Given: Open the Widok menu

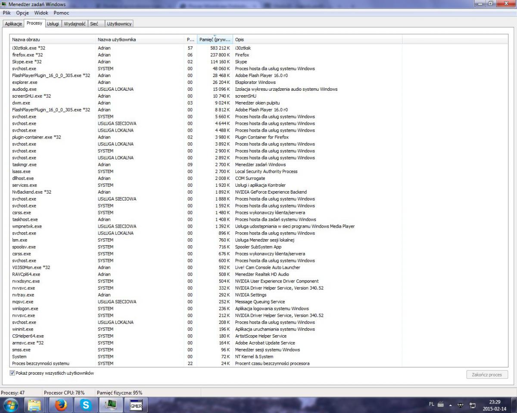Looking at the screenshot, I should (x=41, y=13).
